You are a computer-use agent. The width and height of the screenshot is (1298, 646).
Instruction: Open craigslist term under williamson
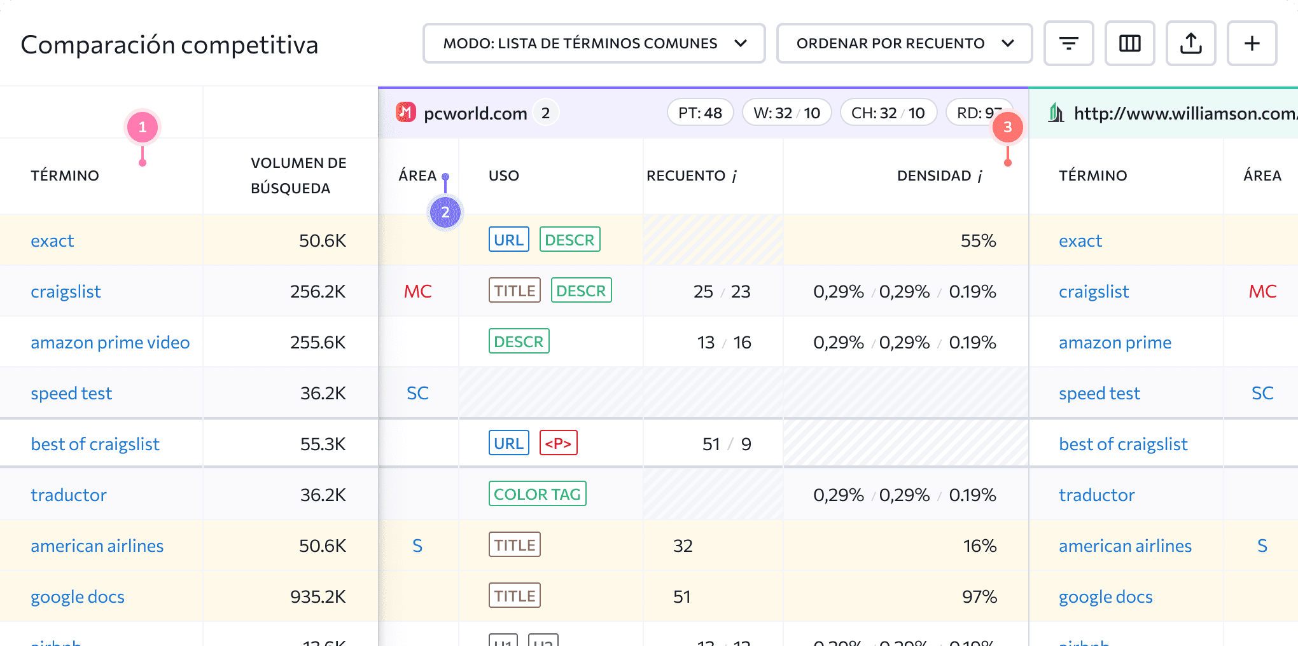1094,291
